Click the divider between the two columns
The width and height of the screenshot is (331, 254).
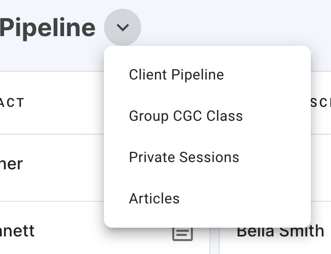215,241
